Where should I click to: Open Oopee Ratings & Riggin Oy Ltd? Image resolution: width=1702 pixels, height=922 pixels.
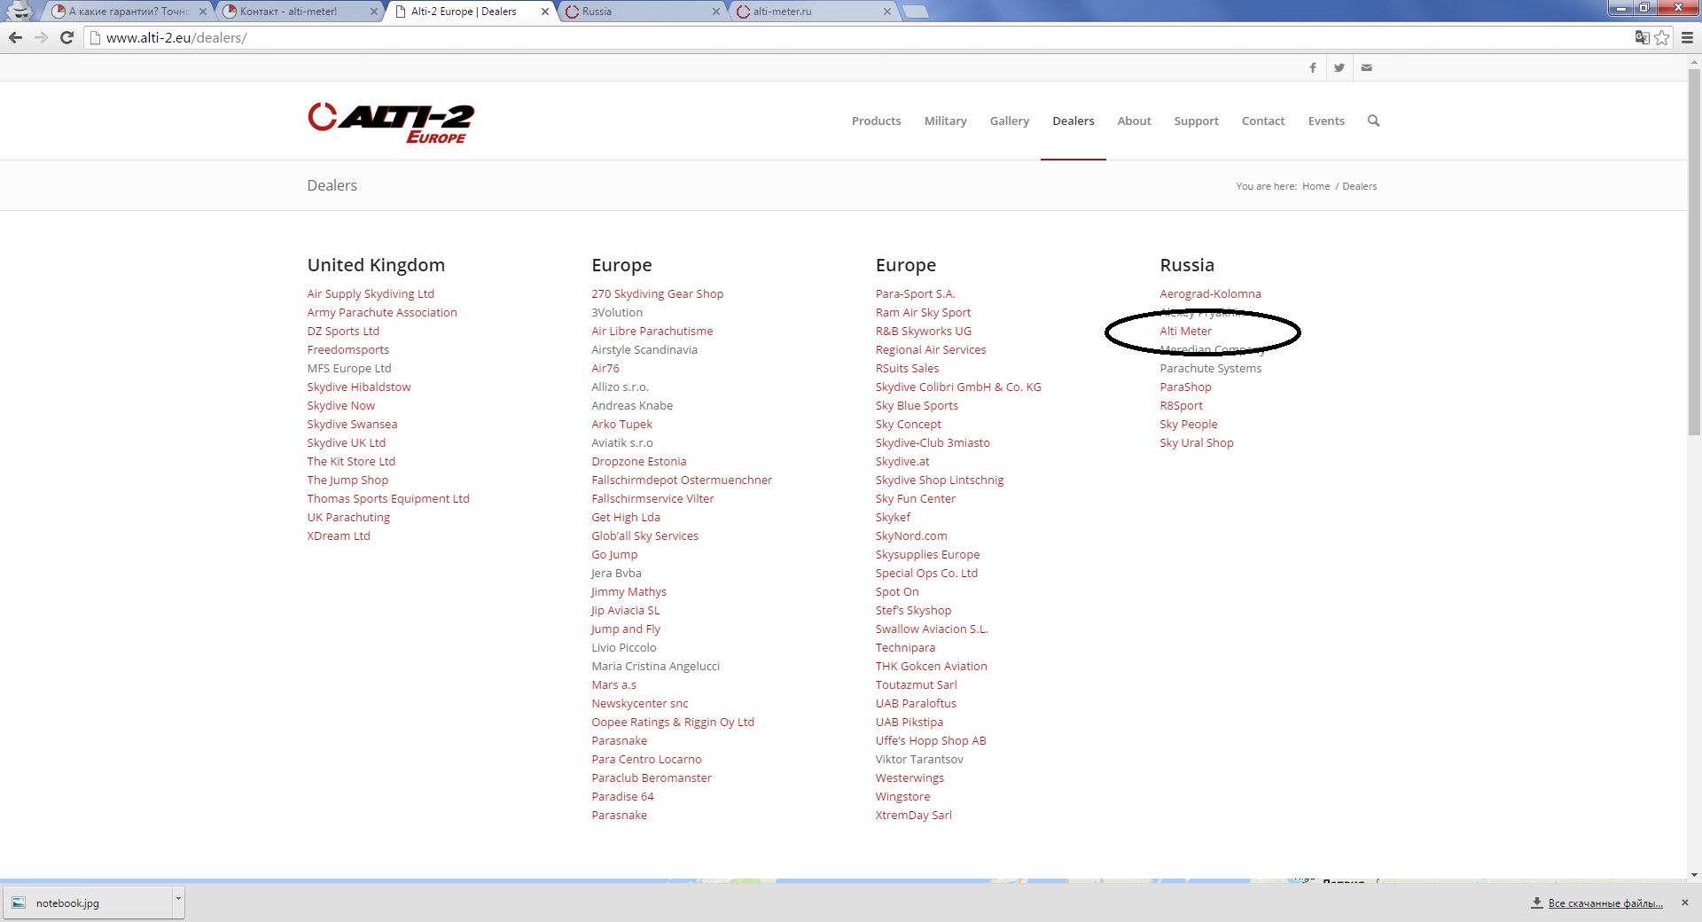[x=673, y=722]
